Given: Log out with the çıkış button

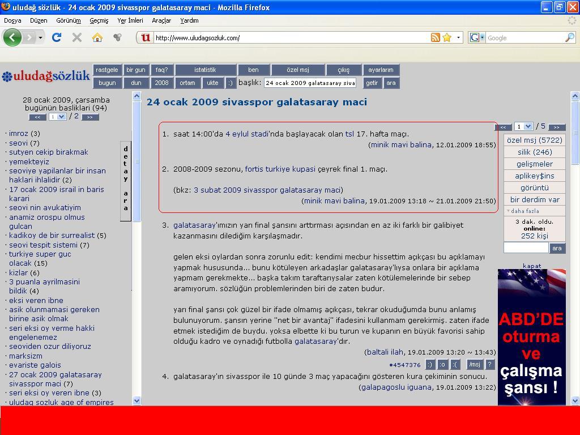Looking at the screenshot, I should (344, 70).
